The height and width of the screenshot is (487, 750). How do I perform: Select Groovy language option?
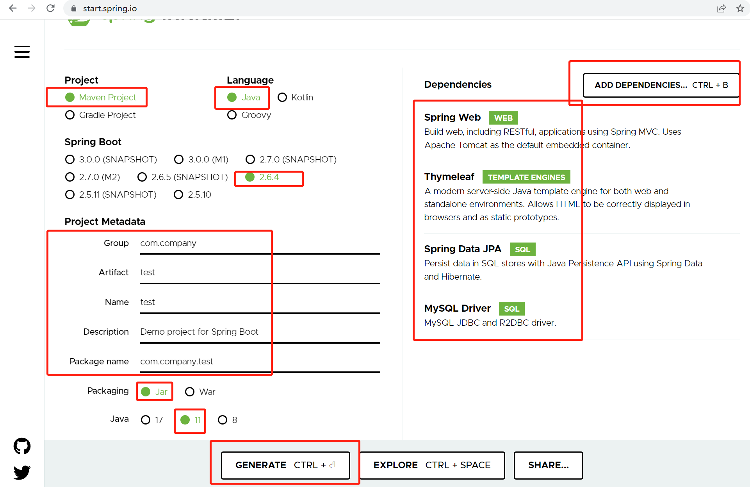click(232, 115)
